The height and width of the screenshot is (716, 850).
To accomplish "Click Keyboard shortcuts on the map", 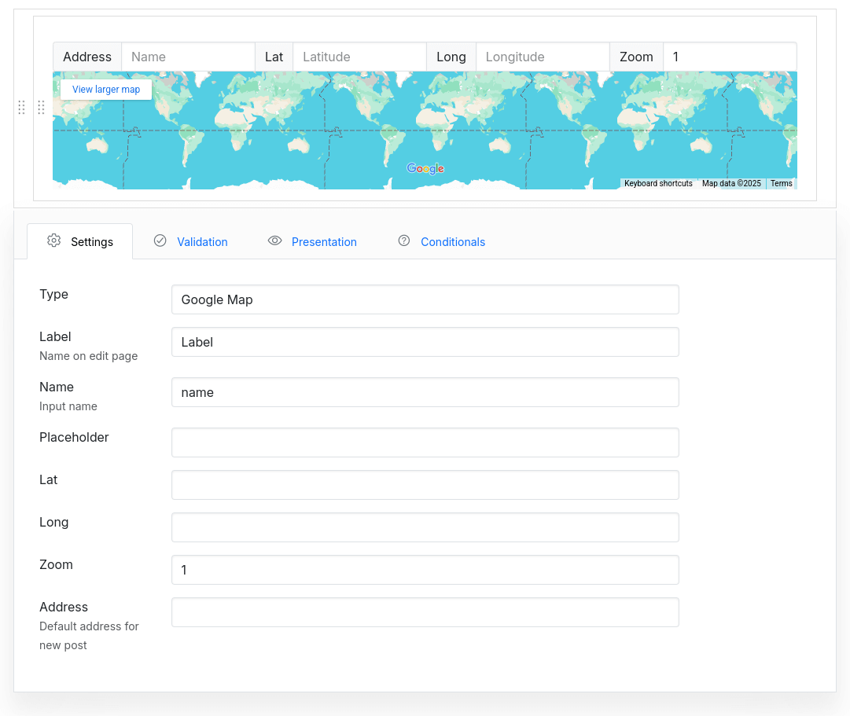I will pyautogui.click(x=658, y=184).
